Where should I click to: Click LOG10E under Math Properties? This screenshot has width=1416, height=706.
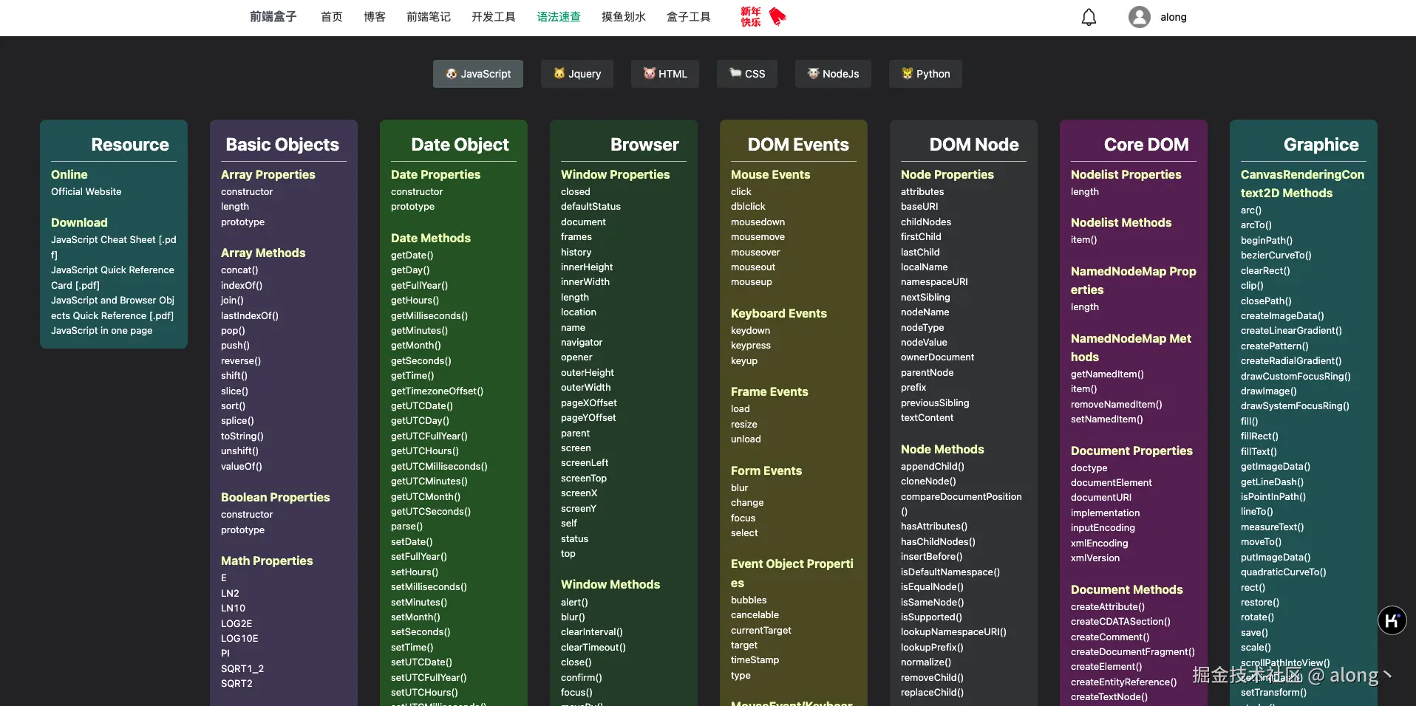(x=239, y=639)
